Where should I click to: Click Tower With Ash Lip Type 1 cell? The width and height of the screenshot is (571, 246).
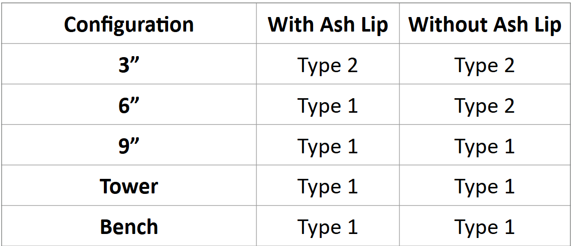click(328, 186)
